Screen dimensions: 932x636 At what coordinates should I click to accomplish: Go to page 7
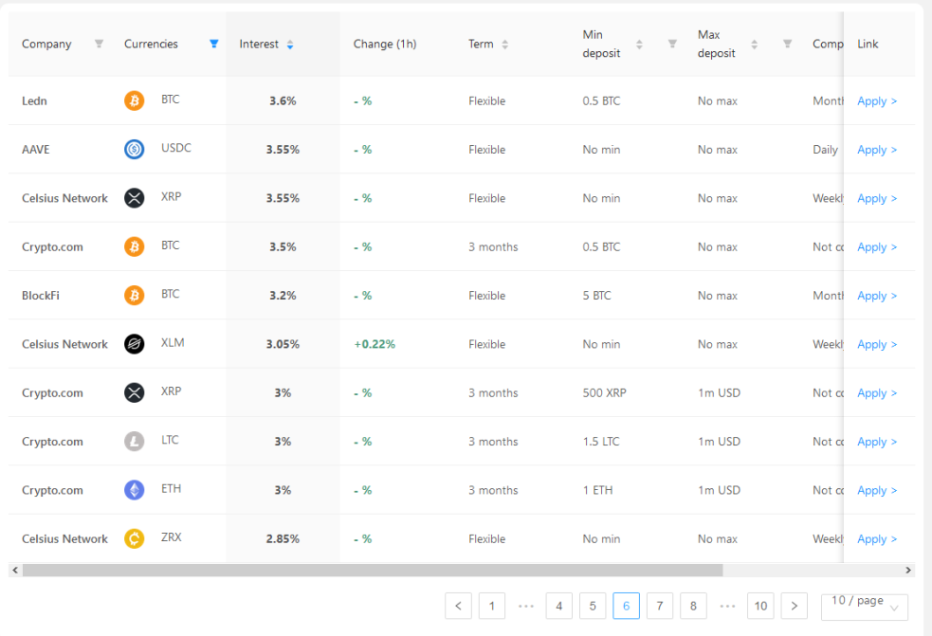click(x=660, y=606)
